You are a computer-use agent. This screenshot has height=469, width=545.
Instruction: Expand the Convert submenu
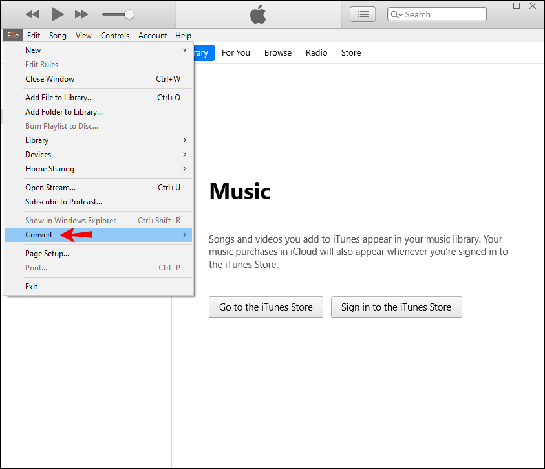click(x=98, y=235)
